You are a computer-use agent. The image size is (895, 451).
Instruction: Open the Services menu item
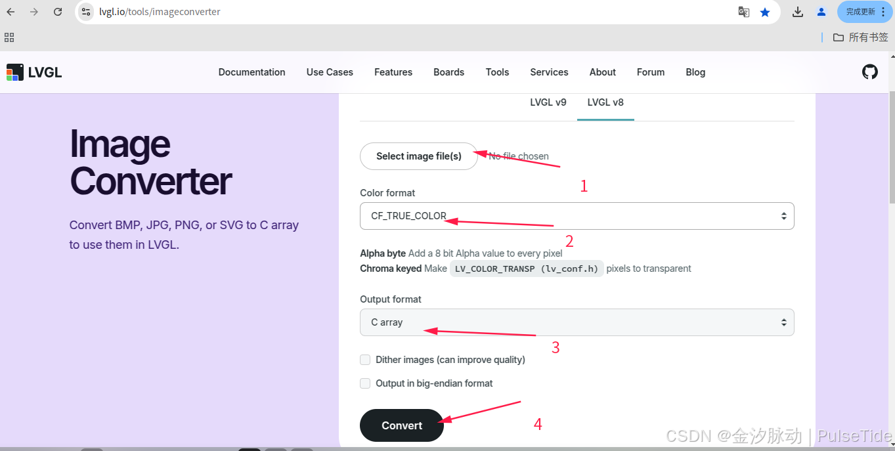550,72
